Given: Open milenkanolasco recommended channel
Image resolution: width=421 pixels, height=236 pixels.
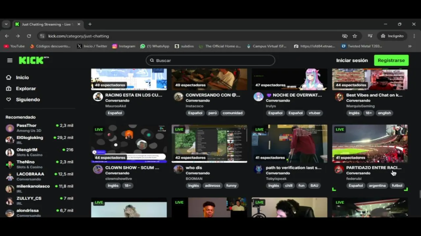Looking at the screenshot, I should point(39,188).
